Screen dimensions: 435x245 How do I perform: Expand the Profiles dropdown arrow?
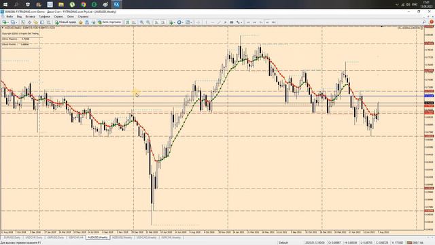(x=16, y=22)
